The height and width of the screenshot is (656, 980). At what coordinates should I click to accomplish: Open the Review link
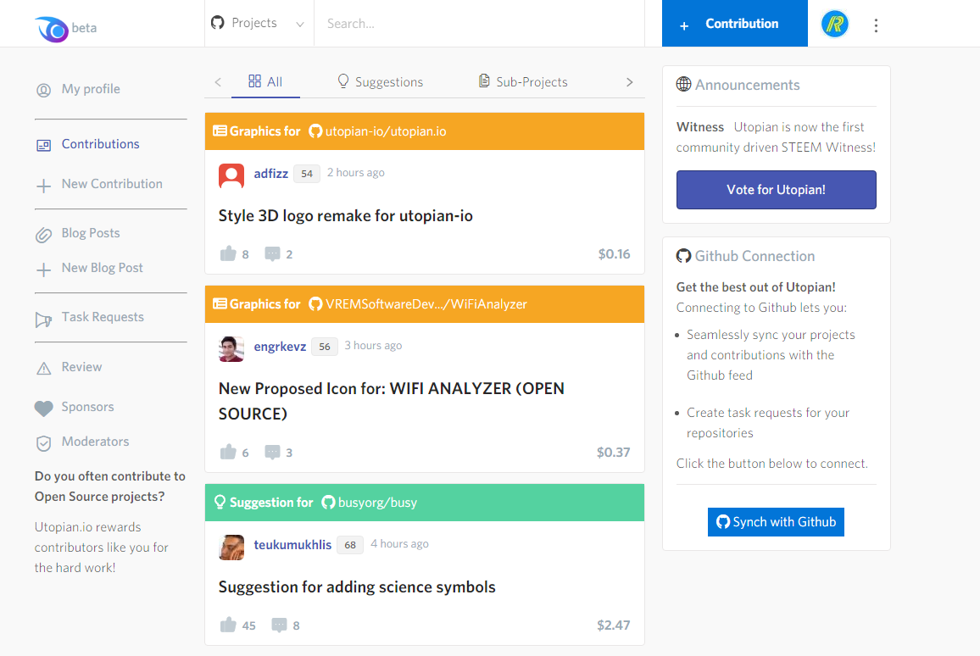[81, 367]
